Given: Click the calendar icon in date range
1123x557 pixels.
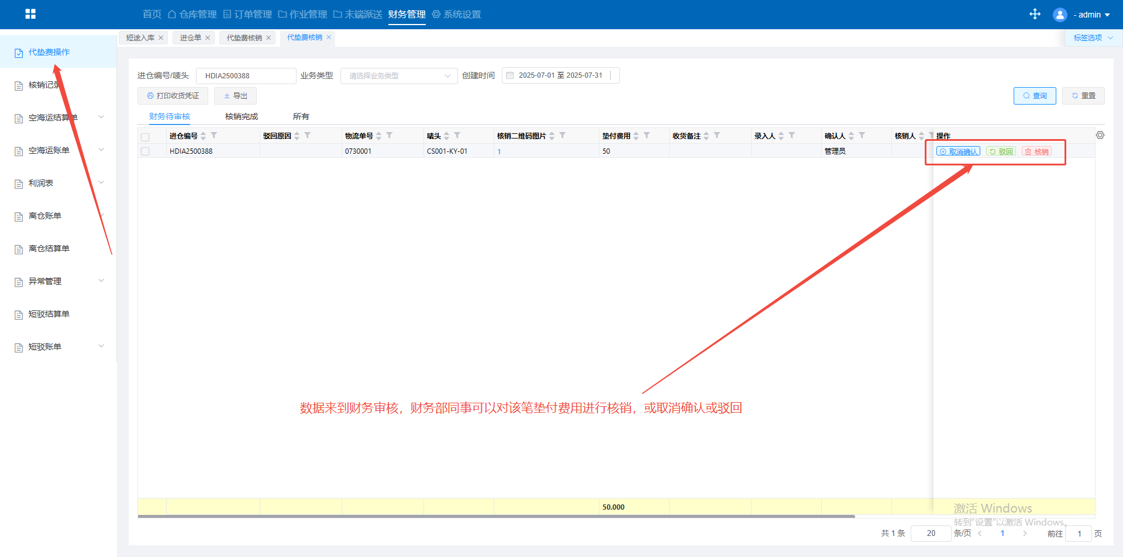Looking at the screenshot, I should click(x=510, y=75).
